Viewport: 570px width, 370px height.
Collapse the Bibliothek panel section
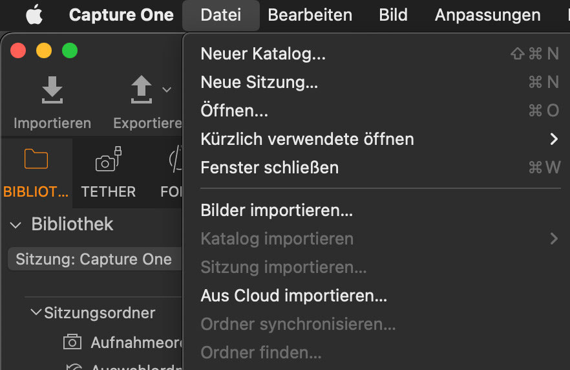[x=15, y=224]
